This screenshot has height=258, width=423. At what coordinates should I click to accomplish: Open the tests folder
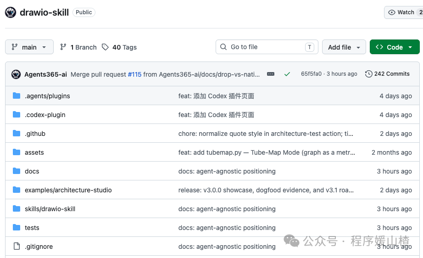click(32, 228)
